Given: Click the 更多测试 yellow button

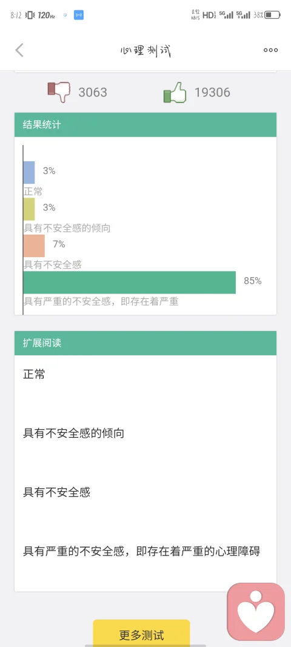Looking at the screenshot, I should 141,634.
